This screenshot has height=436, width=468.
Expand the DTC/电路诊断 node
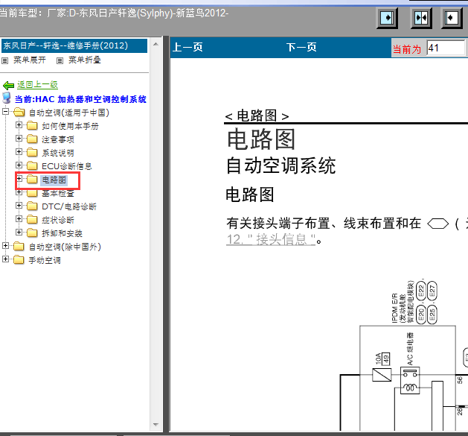click(19, 205)
